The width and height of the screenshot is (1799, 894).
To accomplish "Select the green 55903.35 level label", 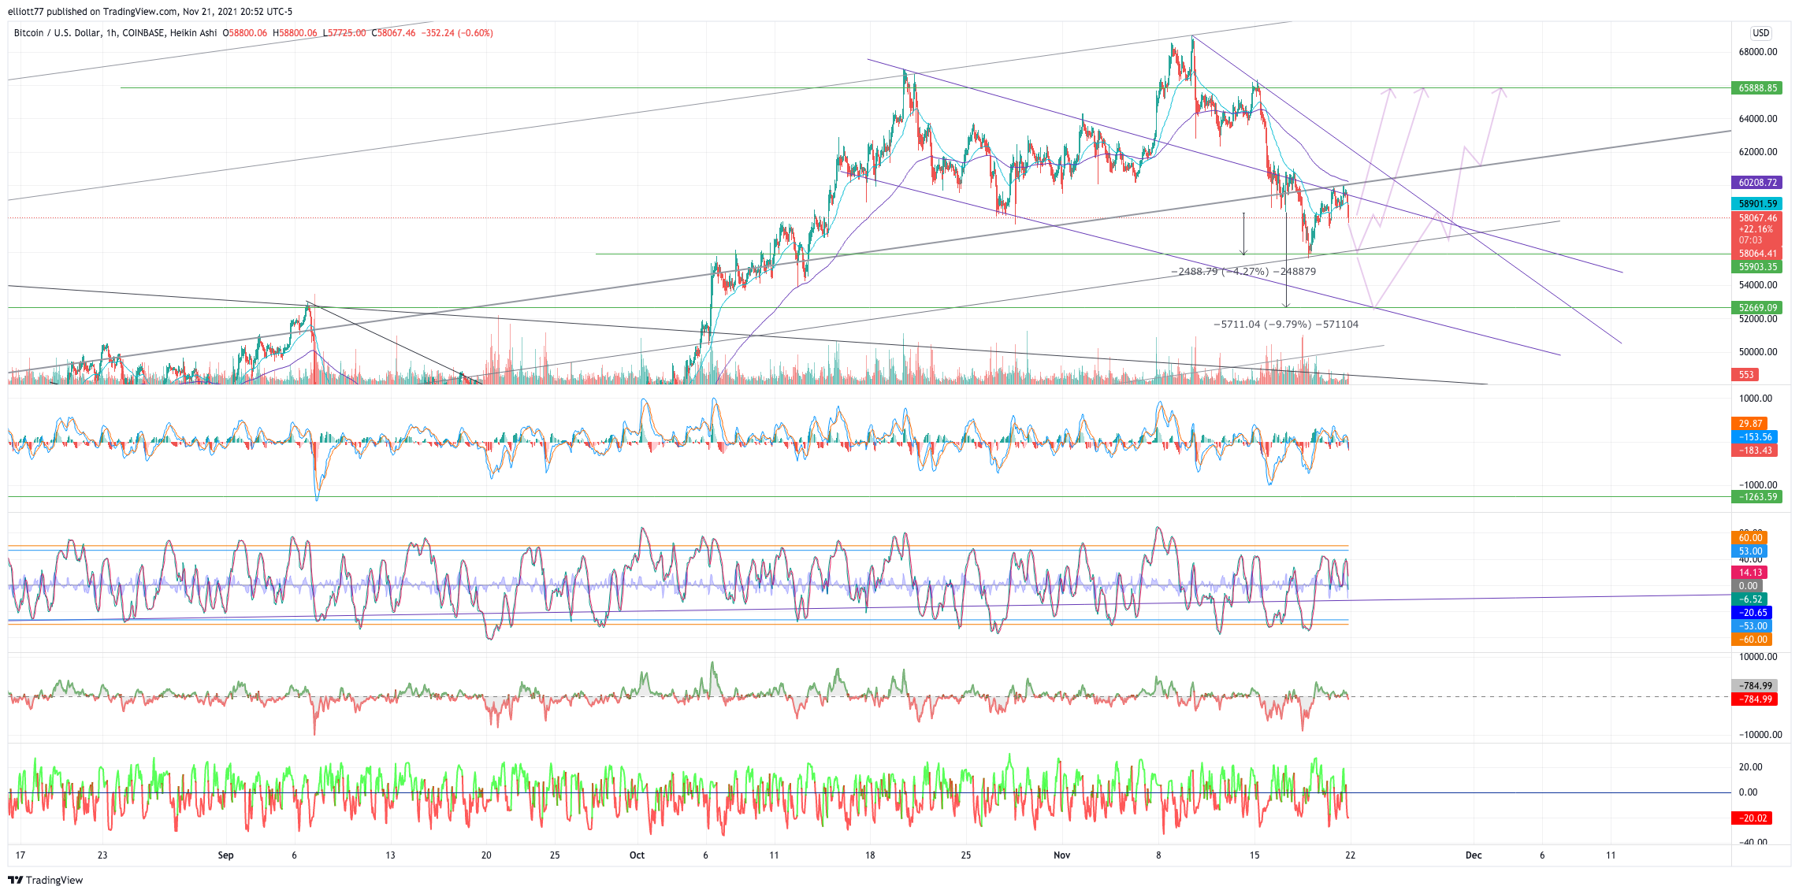I will pos(1756,267).
